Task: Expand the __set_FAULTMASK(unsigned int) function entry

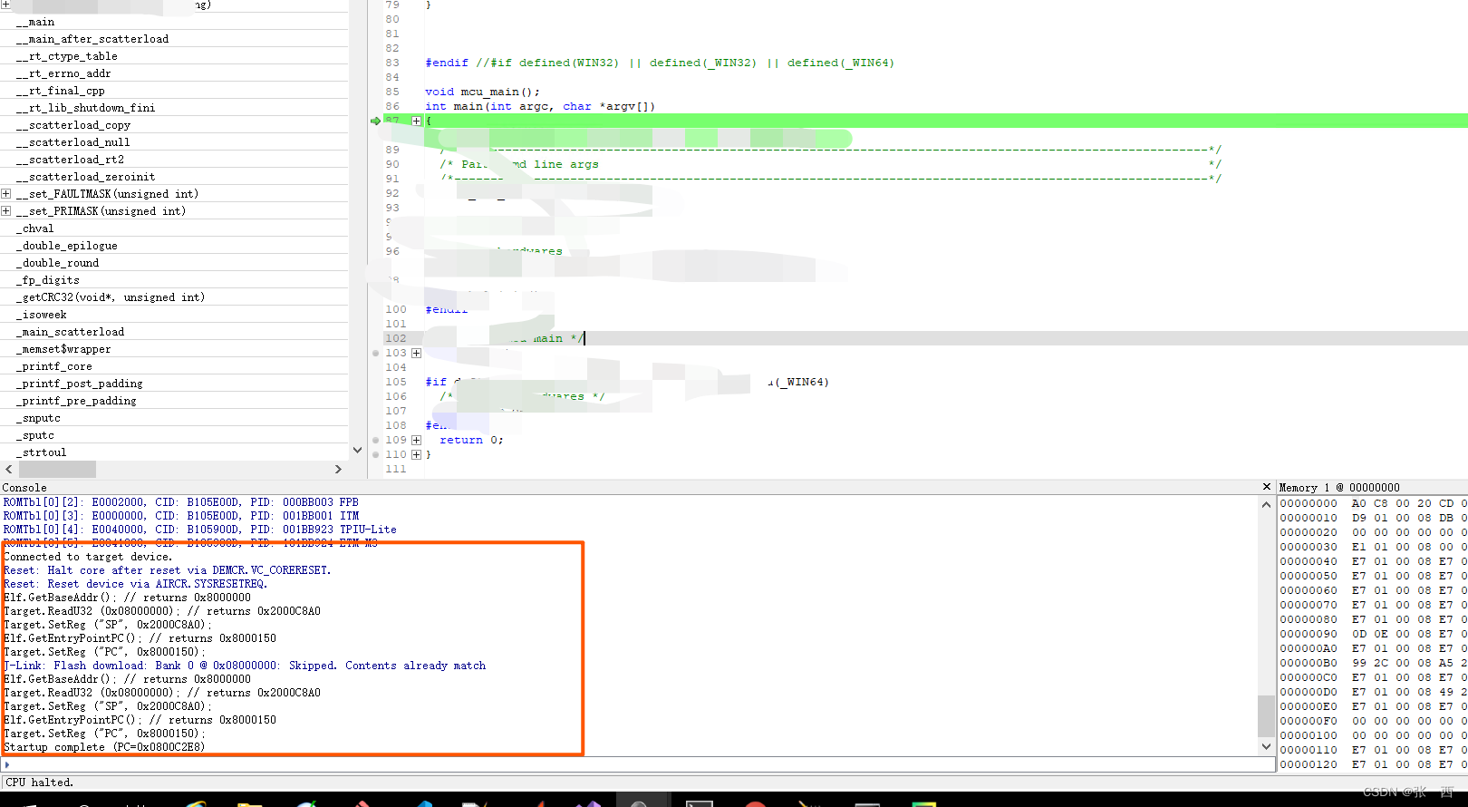Action: coord(6,194)
